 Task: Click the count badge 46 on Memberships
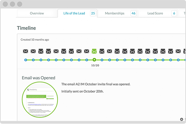(133, 13)
